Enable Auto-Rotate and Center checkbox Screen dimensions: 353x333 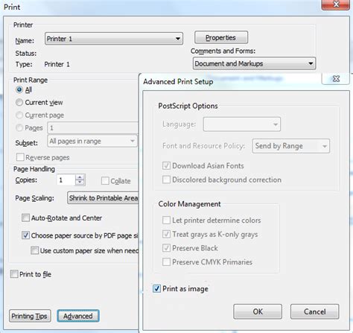(x=25, y=218)
